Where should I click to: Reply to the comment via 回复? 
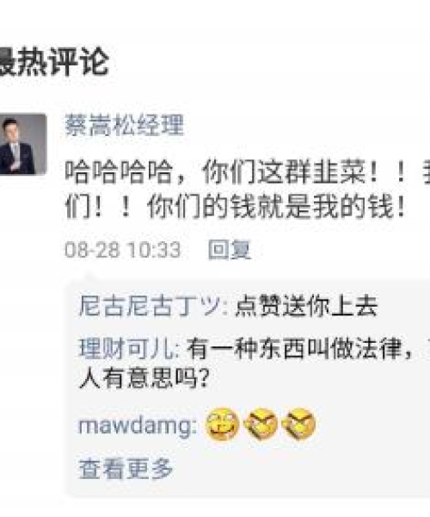pos(230,250)
